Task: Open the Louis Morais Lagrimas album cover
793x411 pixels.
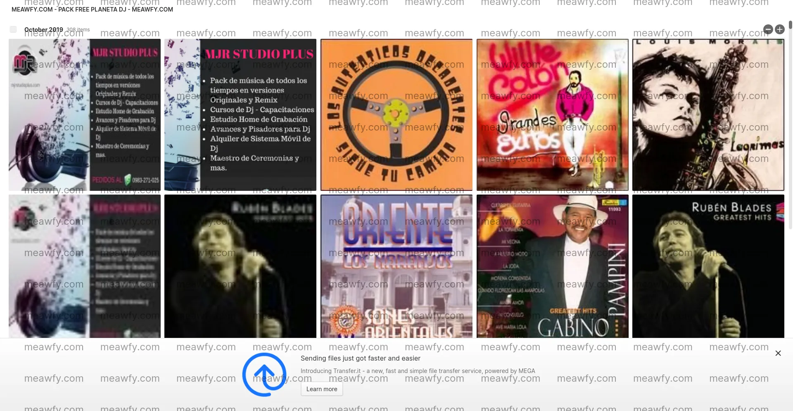Action: [708, 115]
